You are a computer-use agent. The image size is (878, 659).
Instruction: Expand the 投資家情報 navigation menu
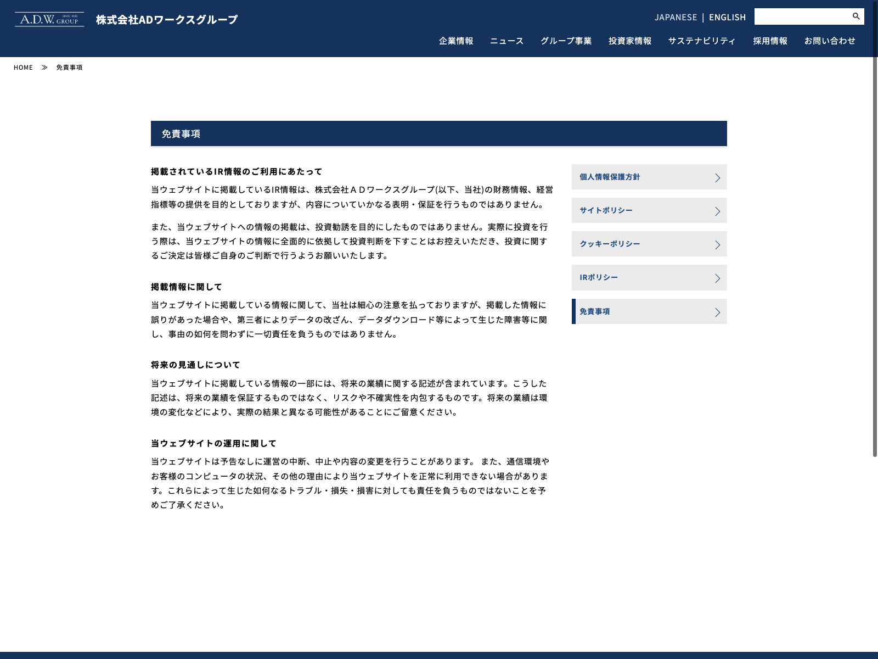tap(630, 41)
